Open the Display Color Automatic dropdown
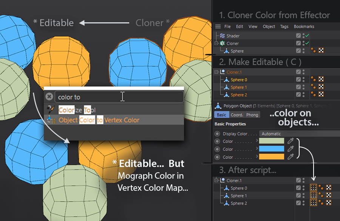The height and width of the screenshot is (221, 340). 300,134
